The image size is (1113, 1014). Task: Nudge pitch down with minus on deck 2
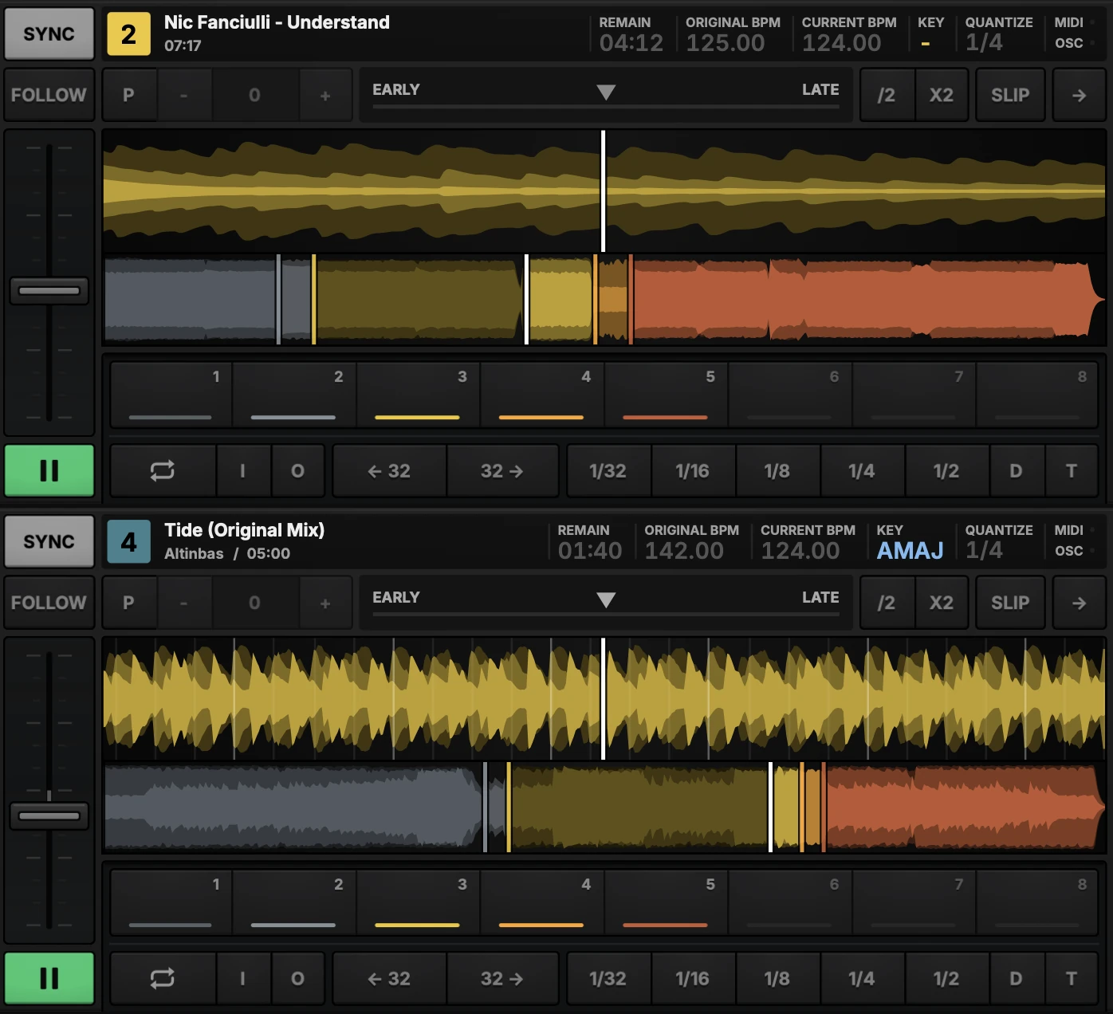(184, 95)
